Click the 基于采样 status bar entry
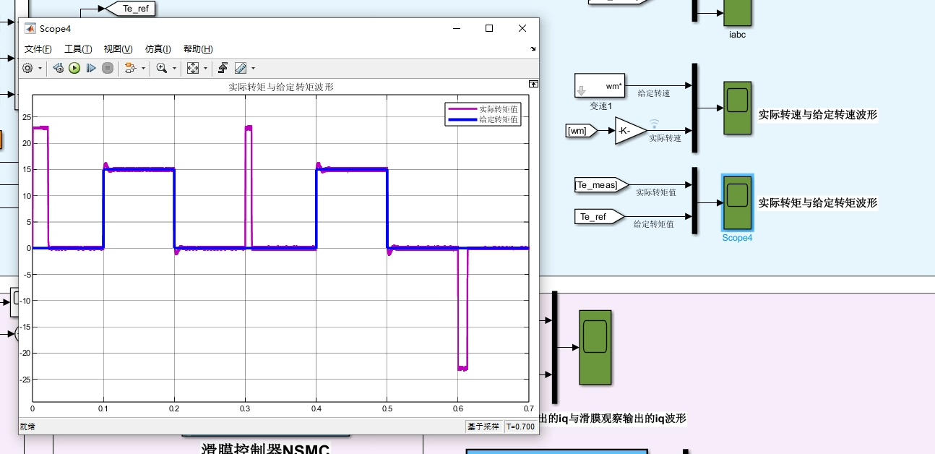 tap(483, 427)
